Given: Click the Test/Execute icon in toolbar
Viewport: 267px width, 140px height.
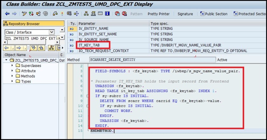Looking at the screenshot, I should (69, 14).
